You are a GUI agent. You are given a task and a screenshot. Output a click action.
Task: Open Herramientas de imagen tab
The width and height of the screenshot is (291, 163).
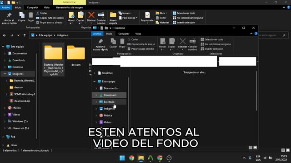pyautogui.click(x=69, y=8)
